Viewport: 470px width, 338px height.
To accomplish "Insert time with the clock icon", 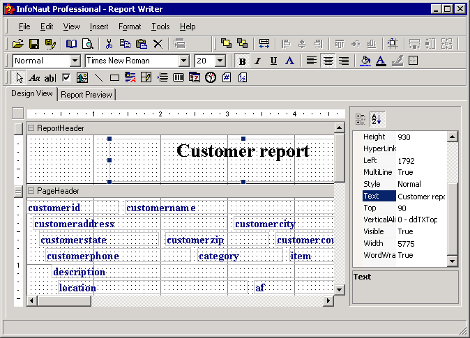I will [x=211, y=77].
